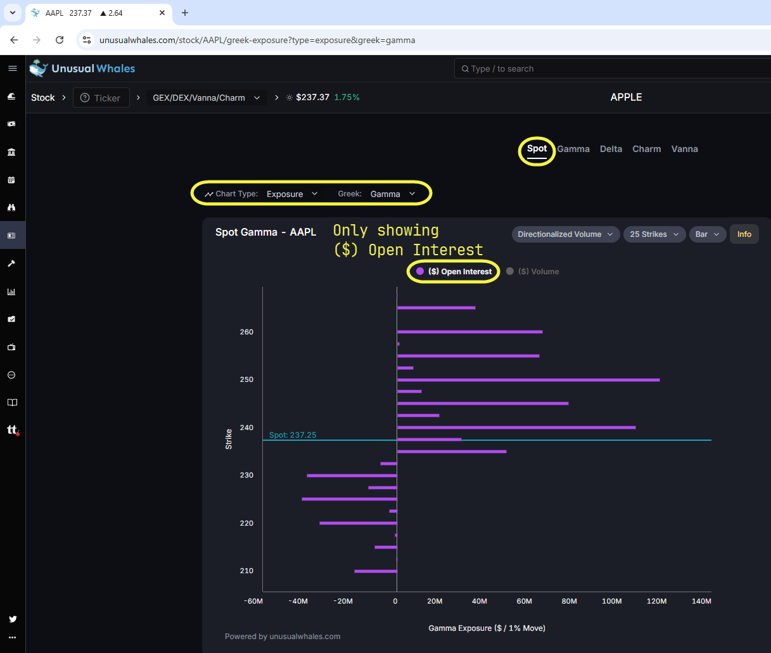
Task: Click the tastytrade 'tt' sidebar icon
Action: coord(13,430)
